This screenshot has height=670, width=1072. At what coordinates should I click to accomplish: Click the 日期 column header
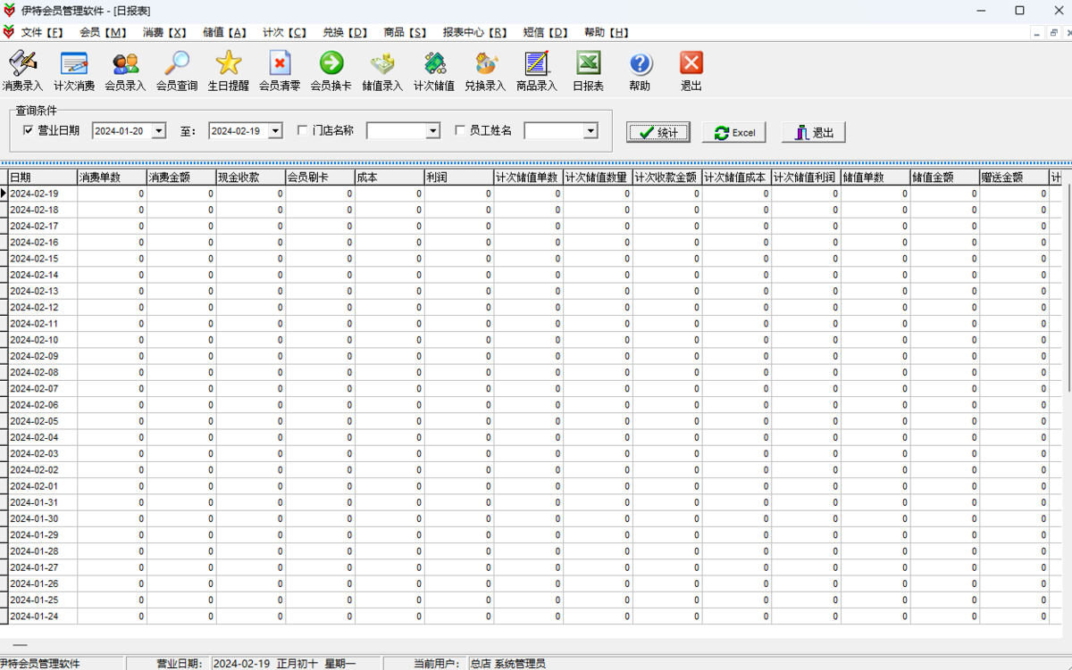[x=43, y=178]
